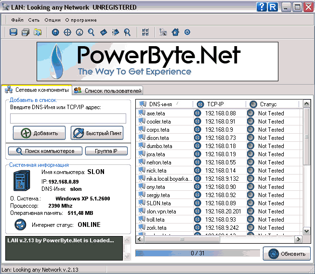Click the round power toolbar icon

(x=187, y=32)
